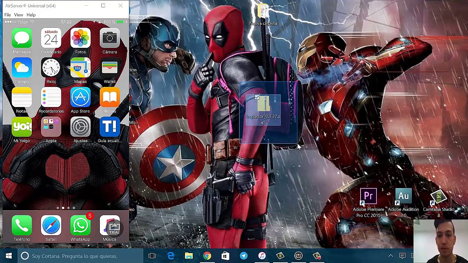Open File Explorer from taskbar
The image size is (468, 263).
click(189, 256)
